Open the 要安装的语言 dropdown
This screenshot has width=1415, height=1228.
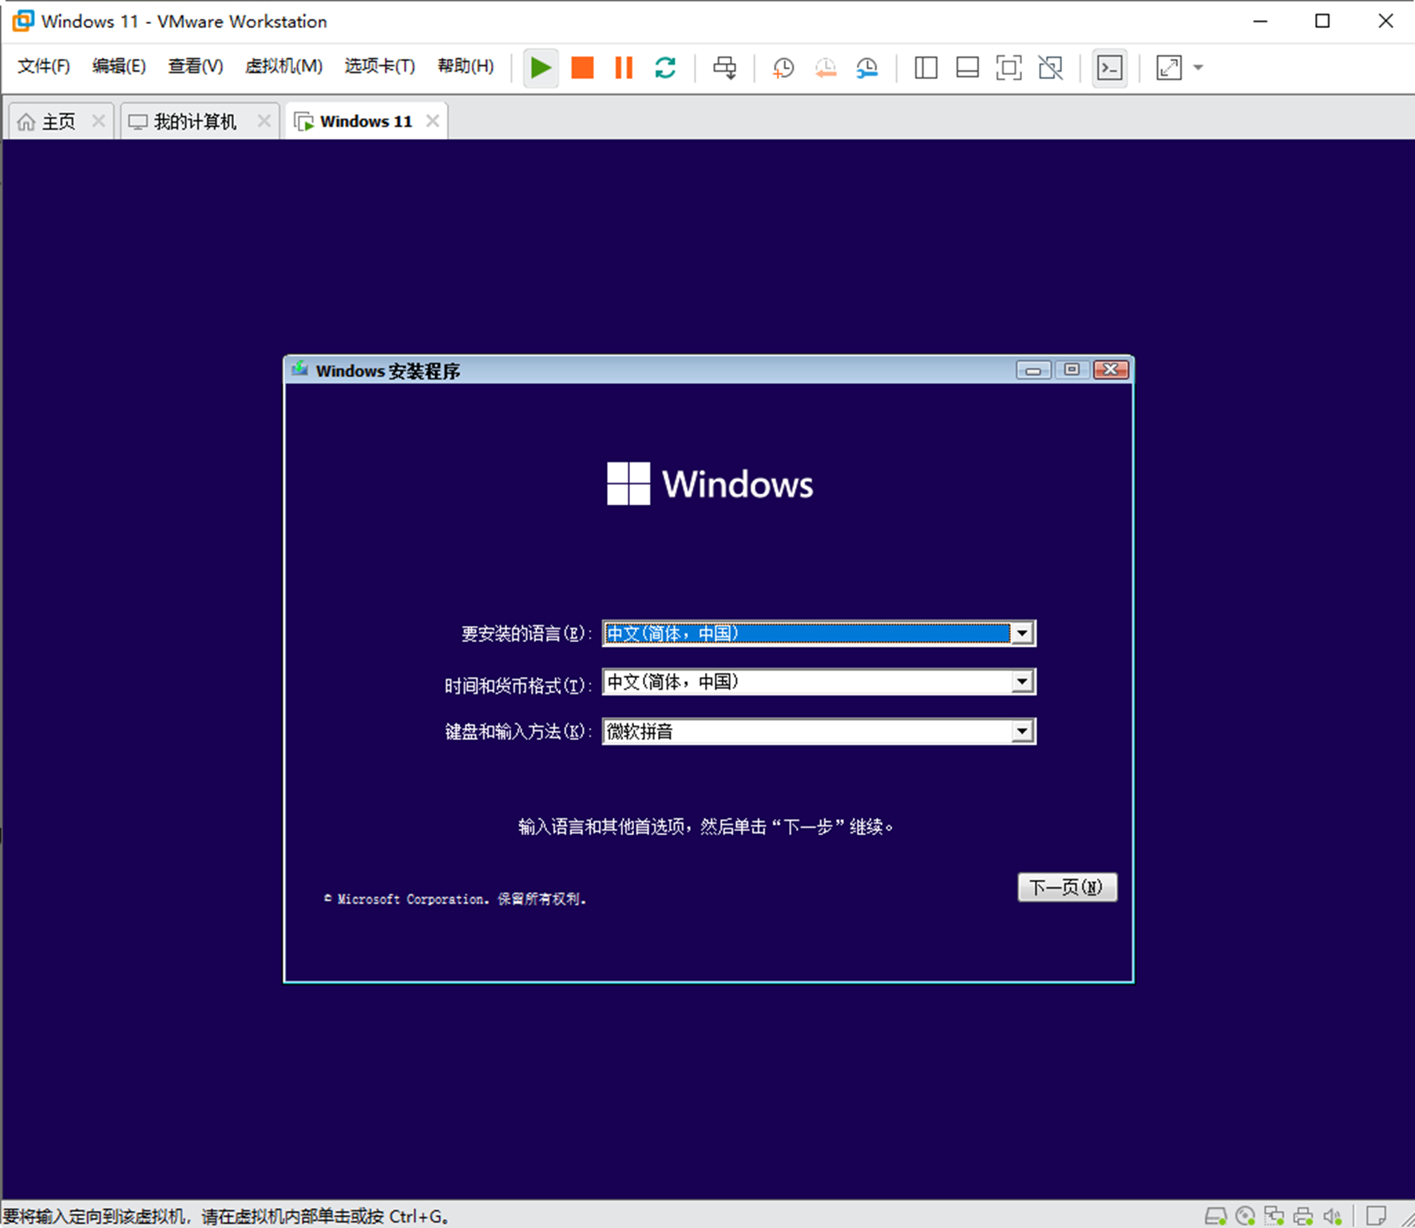(x=819, y=633)
